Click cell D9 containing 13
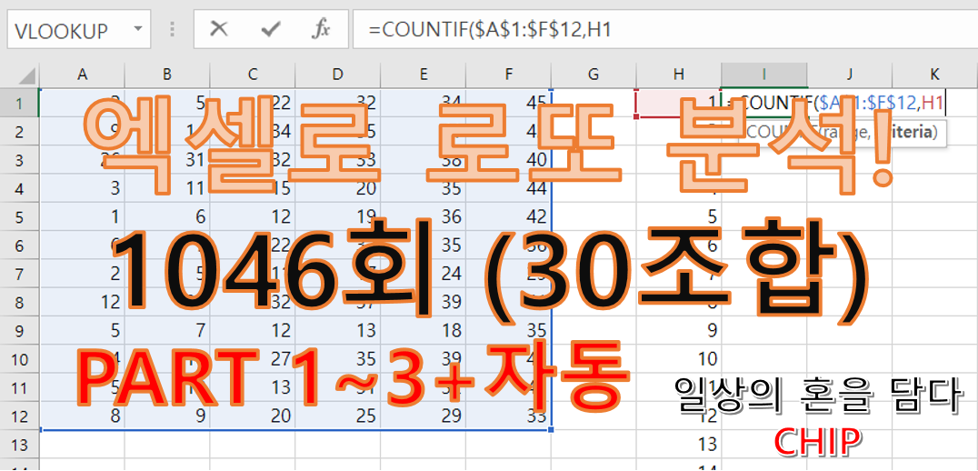 point(337,331)
